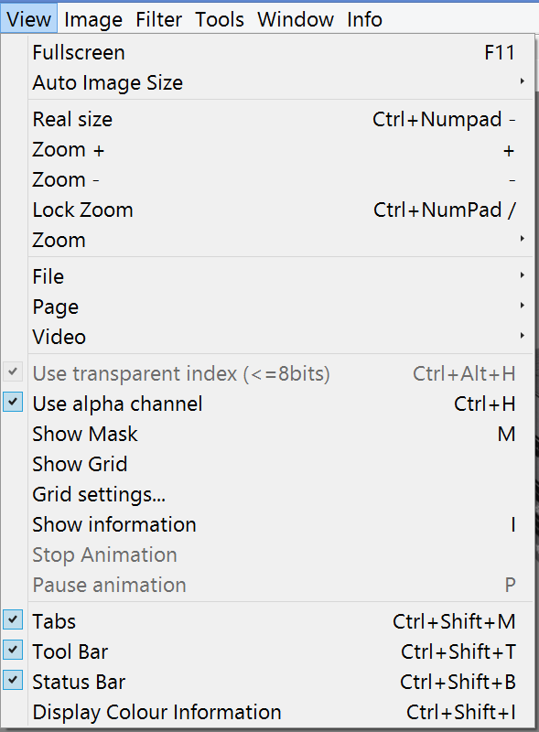Disable the Tool Bar checkmark

13,651
